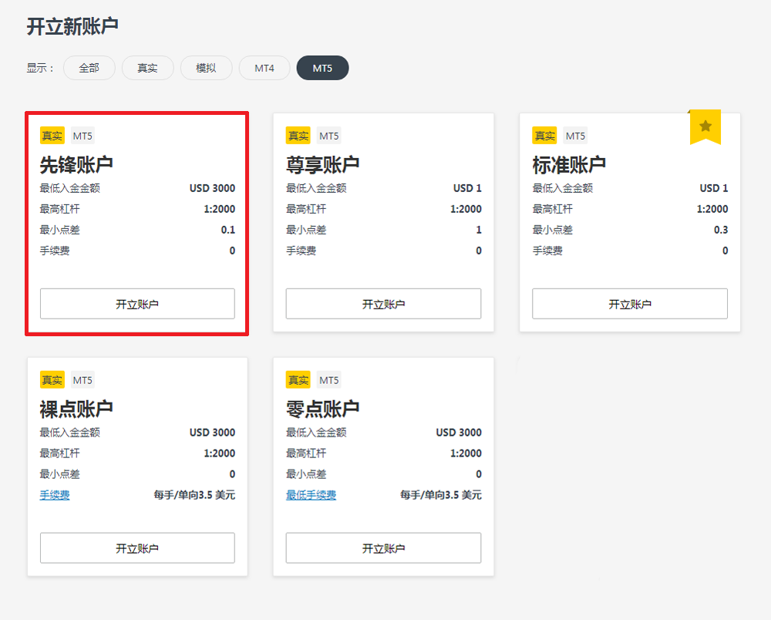Select the 模拟 filter pill
The height and width of the screenshot is (620, 771).
click(206, 68)
